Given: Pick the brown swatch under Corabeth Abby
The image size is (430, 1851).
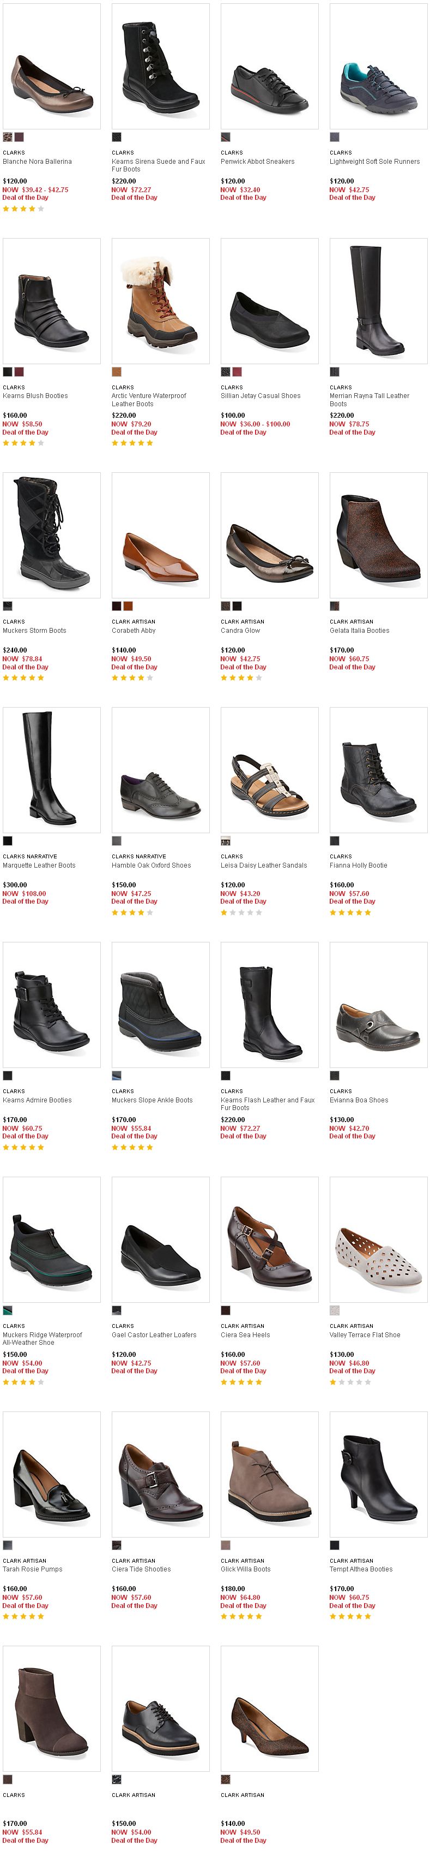Looking at the screenshot, I should click(128, 606).
